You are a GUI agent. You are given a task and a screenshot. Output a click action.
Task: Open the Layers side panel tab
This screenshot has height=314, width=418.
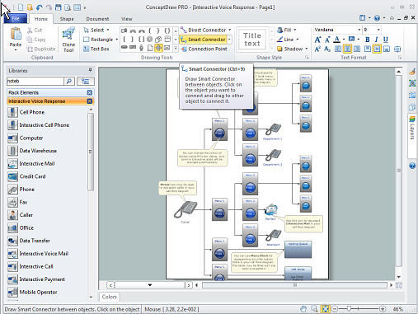click(x=411, y=136)
